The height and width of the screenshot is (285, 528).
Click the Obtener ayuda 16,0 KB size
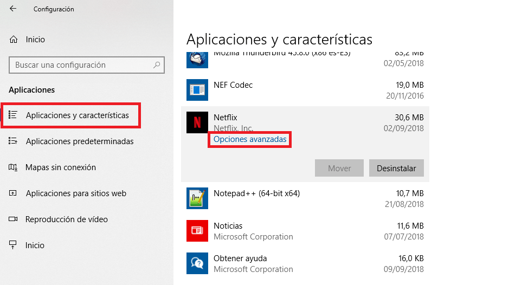411,258
